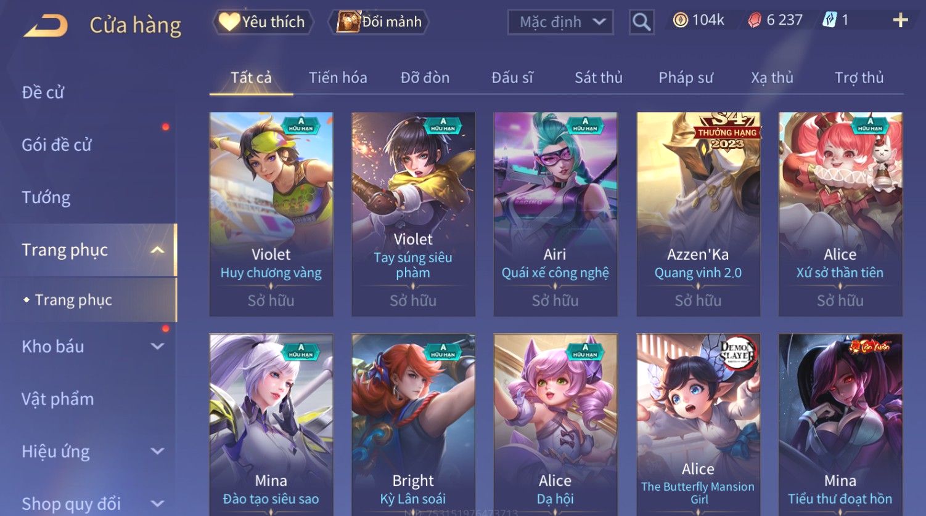Open Tướng in the sidebar
The image size is (926, 516).
[x=46, y=198]
